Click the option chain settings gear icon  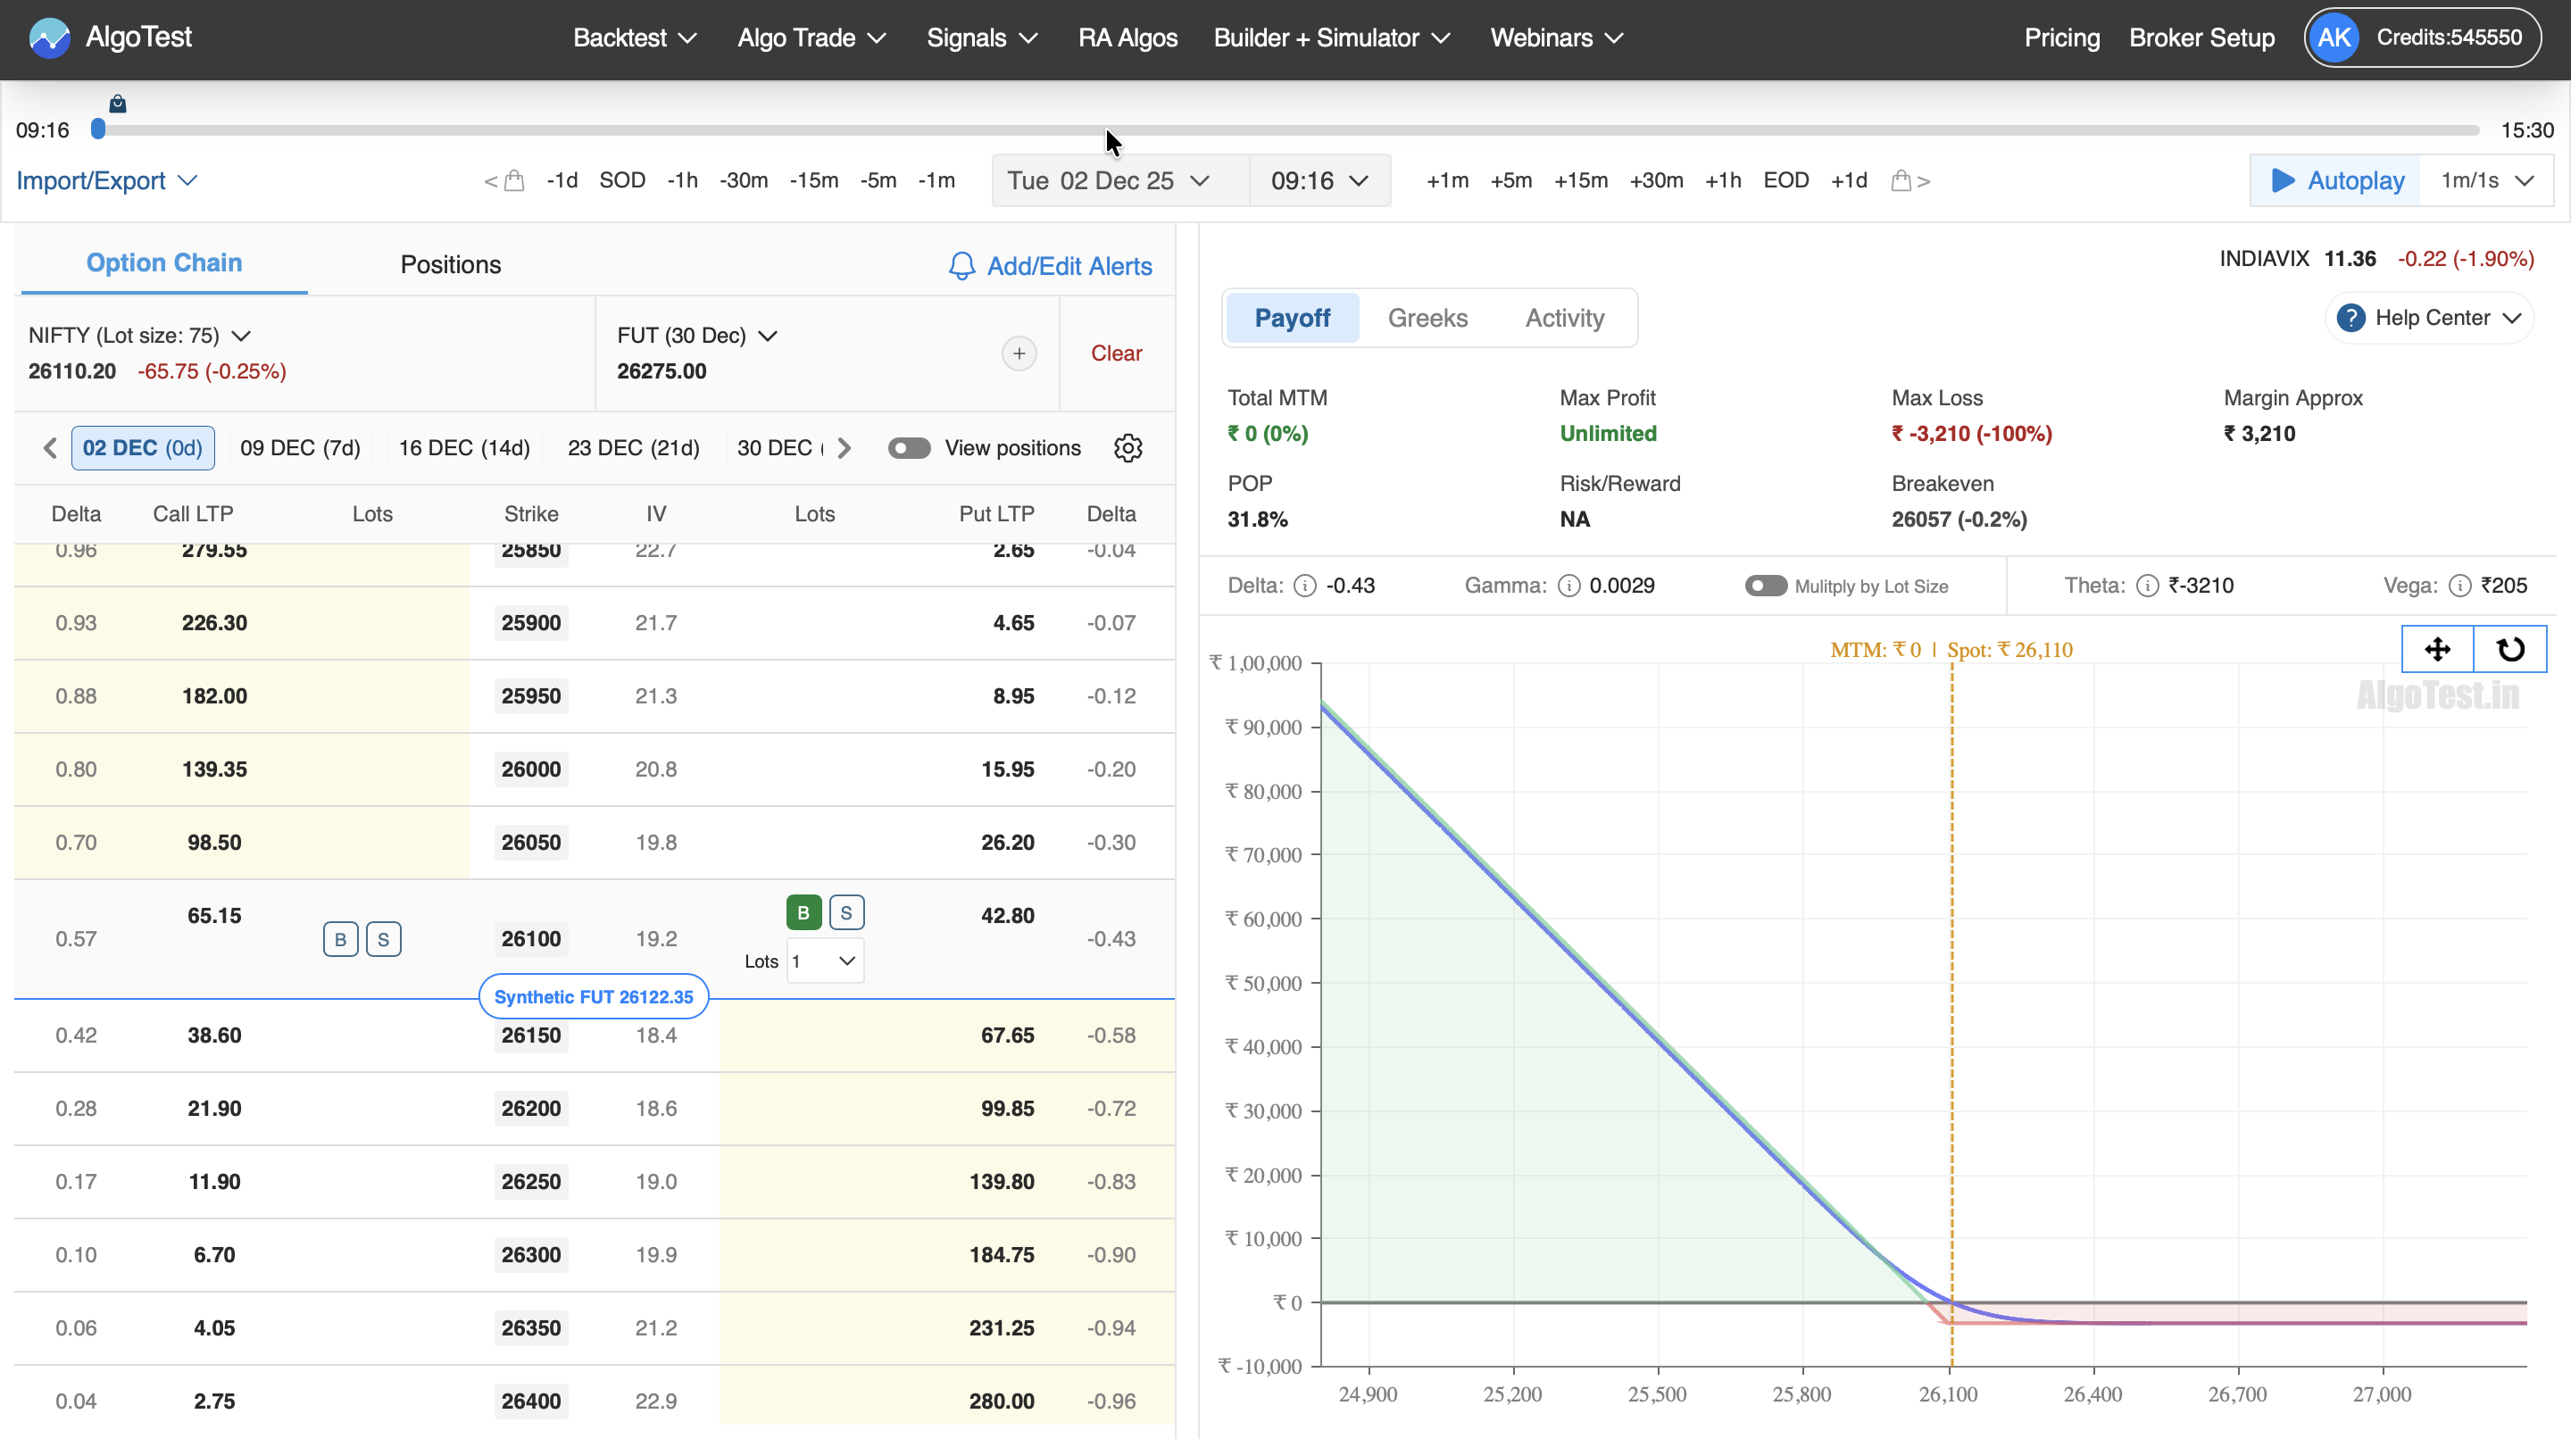click(x=1127, y=448)
